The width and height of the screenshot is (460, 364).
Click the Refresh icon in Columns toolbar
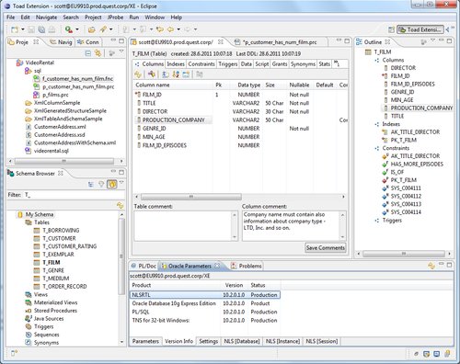[x=138, y=74]
